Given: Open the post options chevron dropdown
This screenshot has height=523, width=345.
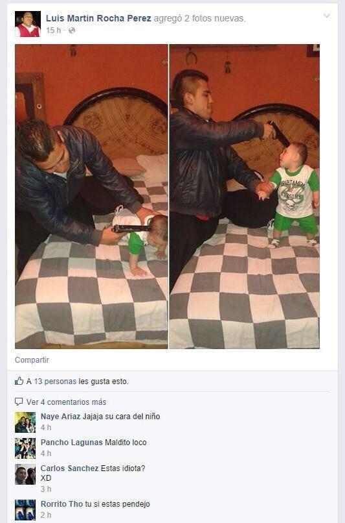Looking at the screenshot, I should (327, 16).
